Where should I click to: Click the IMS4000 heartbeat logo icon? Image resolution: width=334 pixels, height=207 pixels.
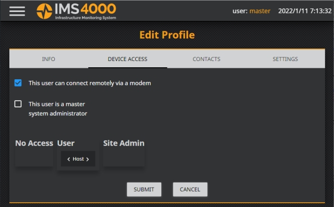44,11
